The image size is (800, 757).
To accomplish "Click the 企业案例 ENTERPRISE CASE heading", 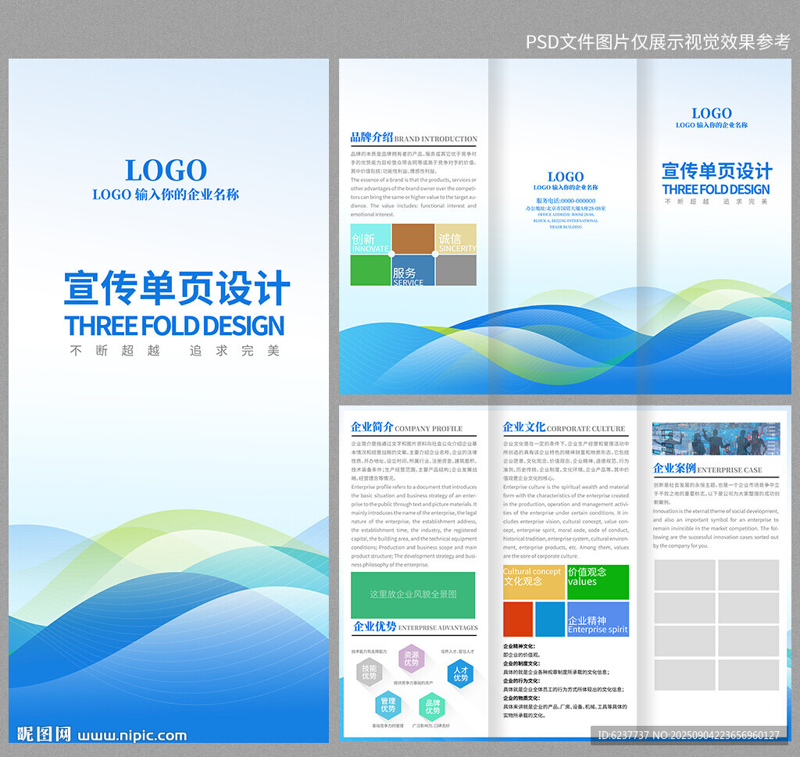I will [708, 469].
